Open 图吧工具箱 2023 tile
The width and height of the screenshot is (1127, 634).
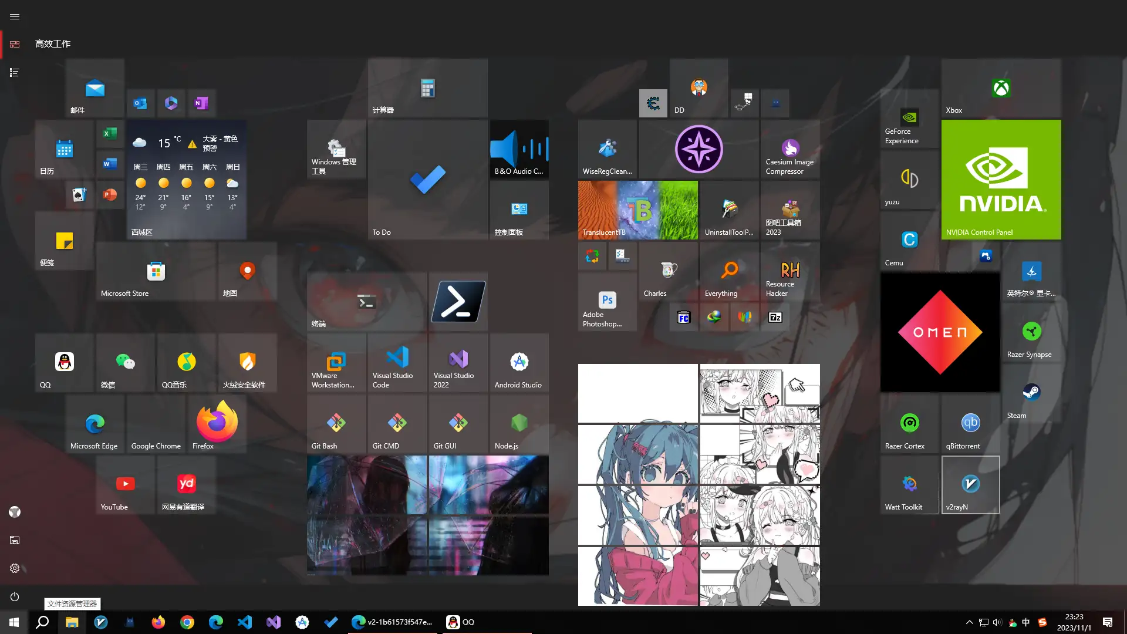pyautogui.click(x=790, y=210)
